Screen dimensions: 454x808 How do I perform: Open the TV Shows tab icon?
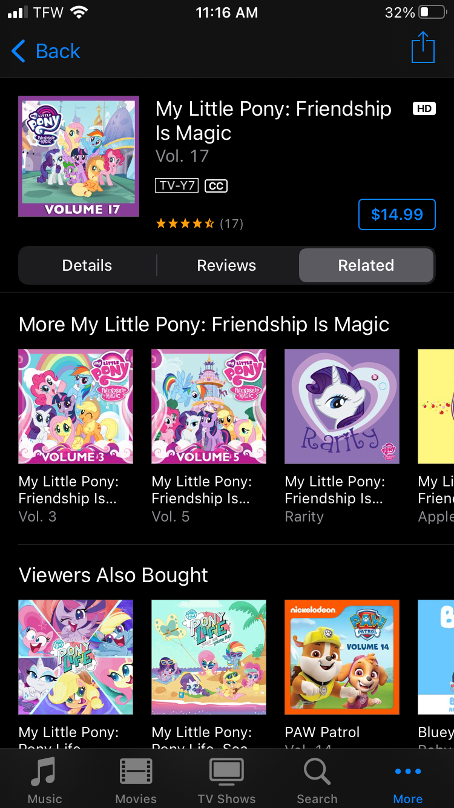click(x=226, y=772)
